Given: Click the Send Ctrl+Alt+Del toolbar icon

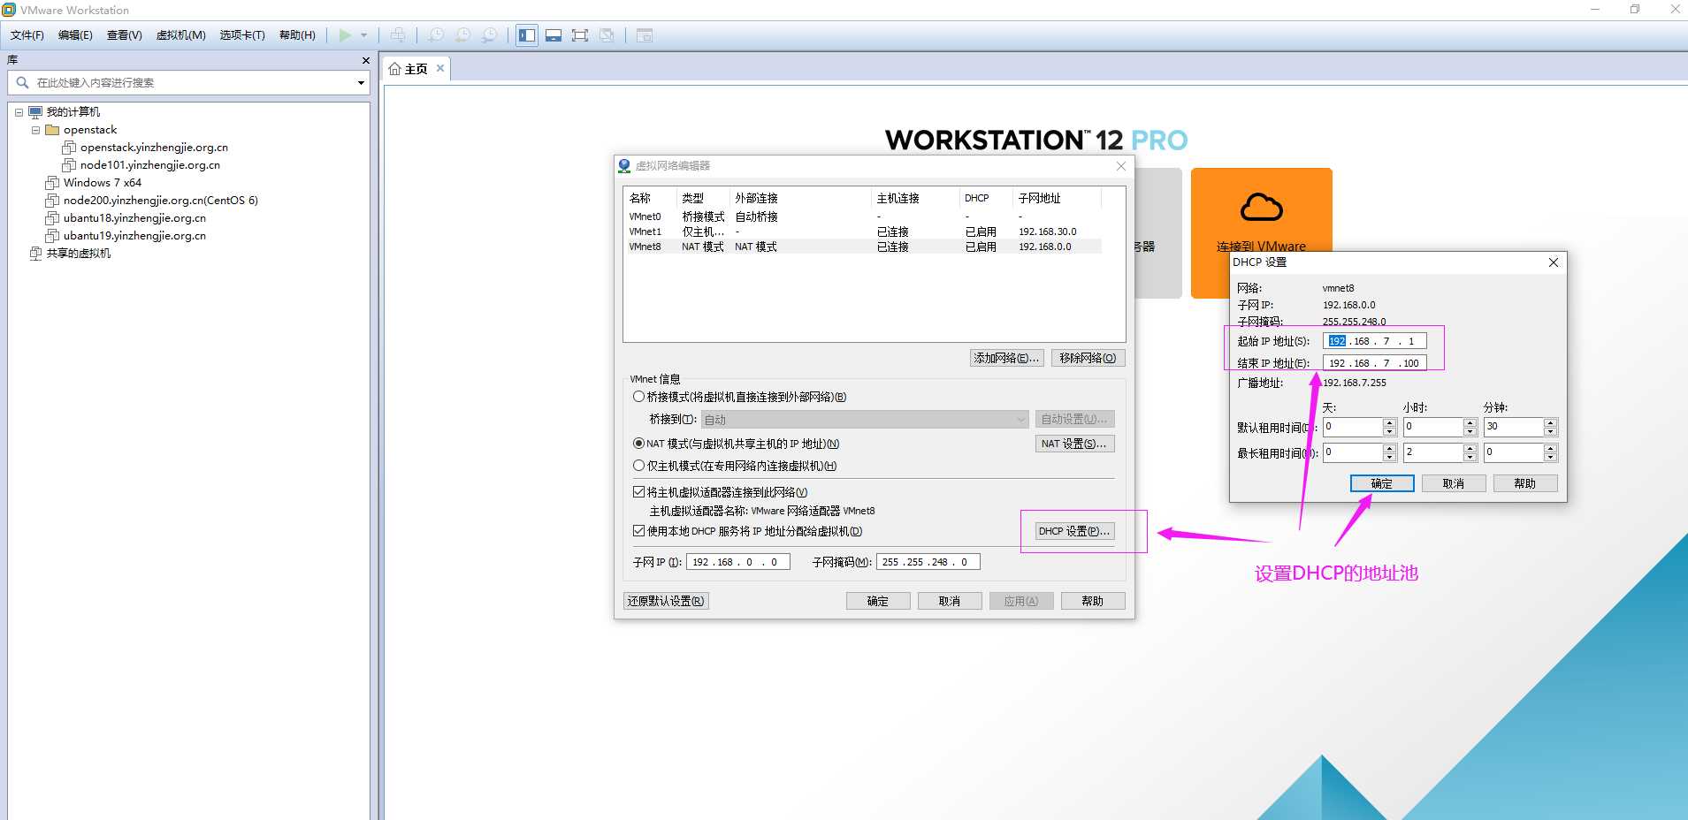Looking at the screenshot, I should pos(398,35).
